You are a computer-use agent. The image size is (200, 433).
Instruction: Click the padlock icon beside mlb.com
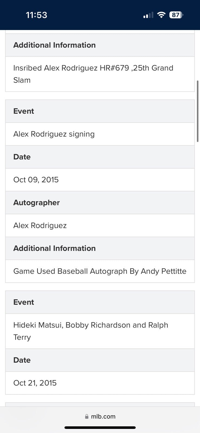pyautogui.click(x=87, y=416)
